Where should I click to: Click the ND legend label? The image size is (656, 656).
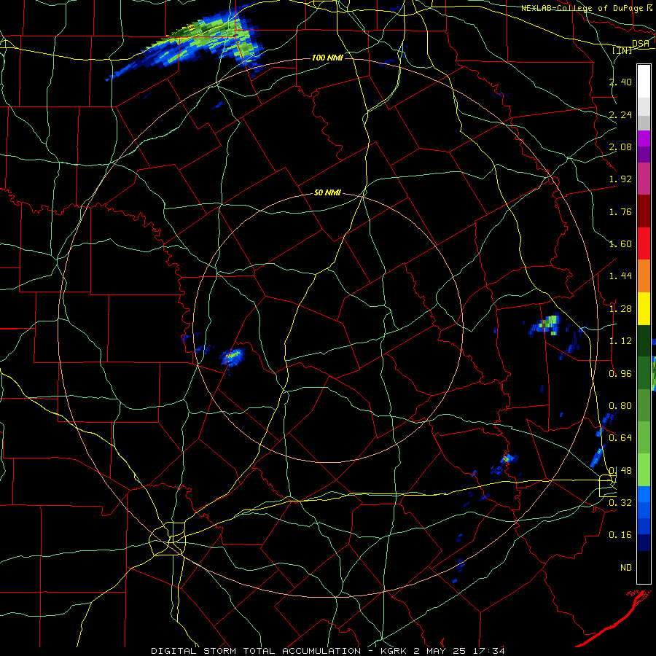click(x=626, y=568)
